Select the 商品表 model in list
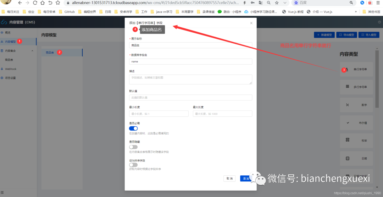This screenshot has height=197, width=383. [x=62, y=53]
